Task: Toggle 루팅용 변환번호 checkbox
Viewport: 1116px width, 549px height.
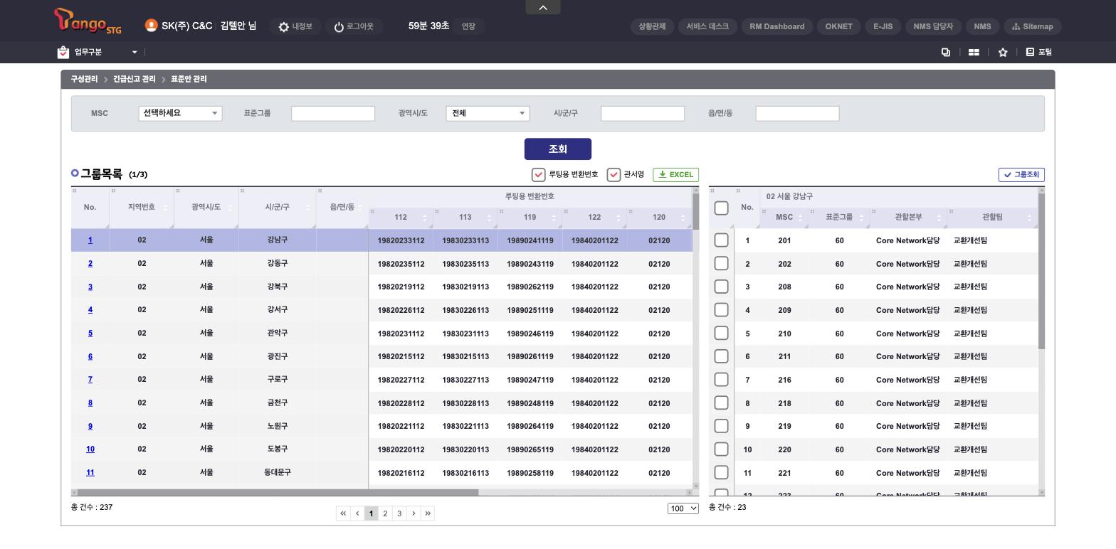Action: [539, 175]
